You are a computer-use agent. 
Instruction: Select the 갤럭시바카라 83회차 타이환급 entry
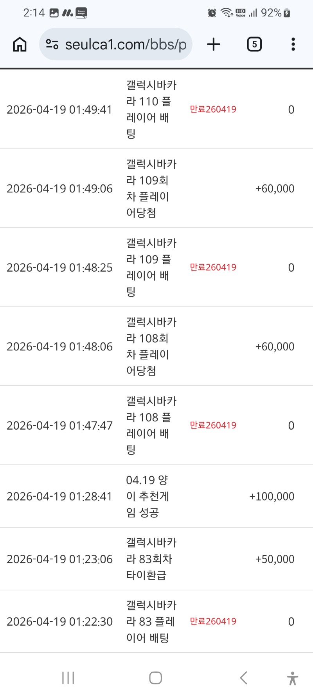151,559
